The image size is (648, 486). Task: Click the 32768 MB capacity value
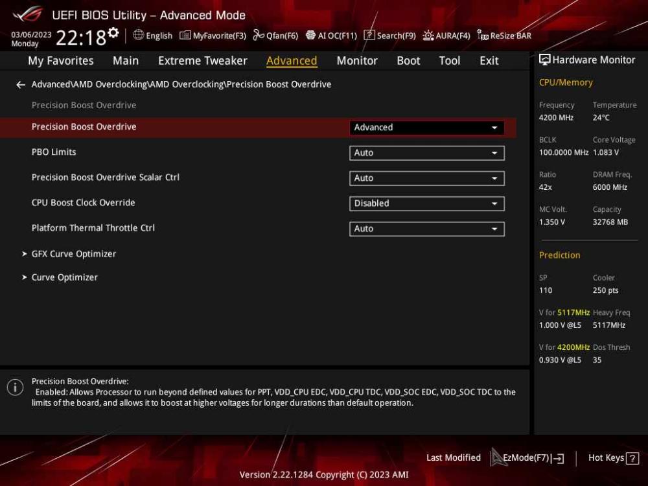point(610,222)
